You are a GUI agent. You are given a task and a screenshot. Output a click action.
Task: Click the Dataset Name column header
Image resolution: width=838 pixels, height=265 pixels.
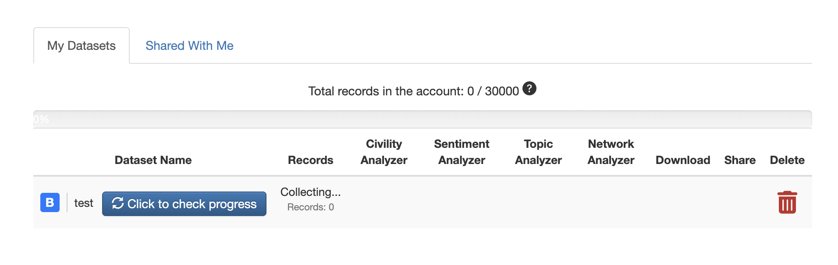coord(153,160)
